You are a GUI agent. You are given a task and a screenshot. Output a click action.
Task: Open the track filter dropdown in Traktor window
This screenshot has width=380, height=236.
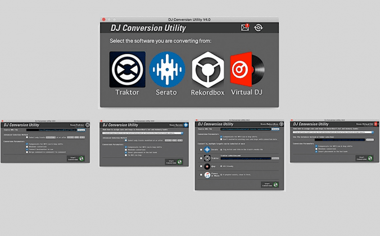[x=51, y=137]
